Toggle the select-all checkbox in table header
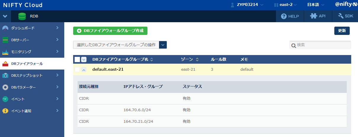Image resolution: width=358 pixels, height=137 pixels. tap(77, 59)
